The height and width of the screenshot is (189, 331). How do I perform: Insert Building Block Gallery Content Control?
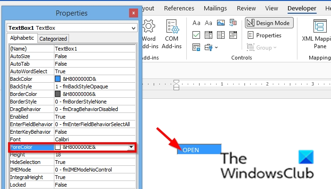click(x=233, y=23)
